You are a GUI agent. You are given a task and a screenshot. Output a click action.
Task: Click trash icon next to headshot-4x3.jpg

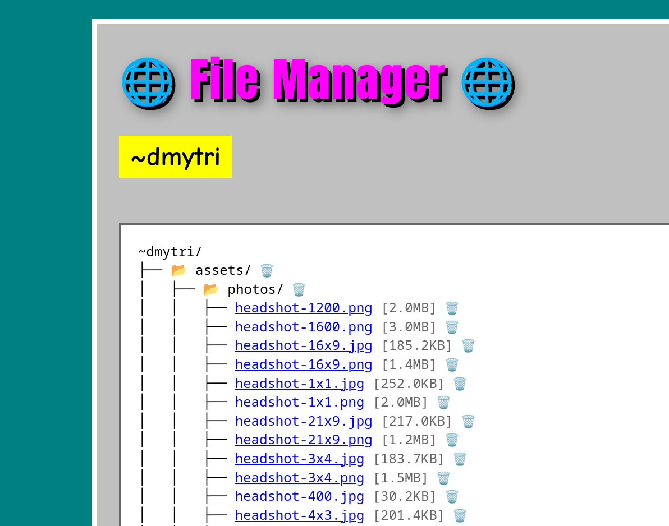460,516
